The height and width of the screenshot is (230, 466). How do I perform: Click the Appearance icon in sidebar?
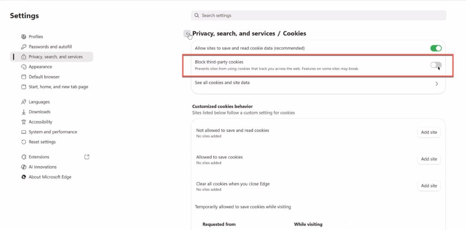[24, 67]
